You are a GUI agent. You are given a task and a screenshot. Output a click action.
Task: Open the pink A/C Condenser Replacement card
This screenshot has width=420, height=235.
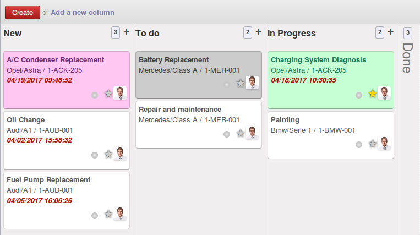[55, 59]
